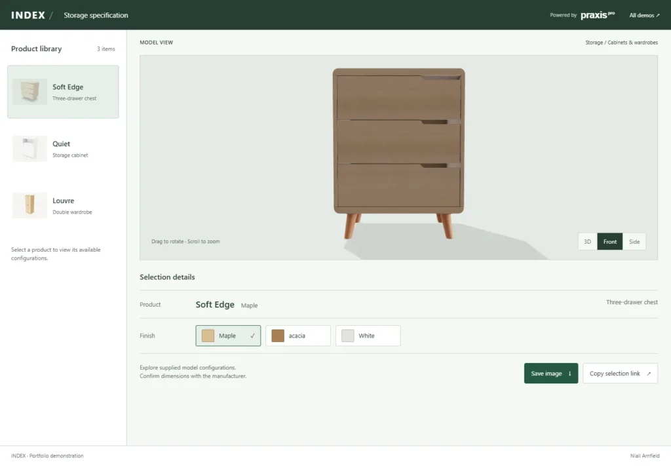Click the Louvre wardrobe thumbnail image

coord(29,205)
